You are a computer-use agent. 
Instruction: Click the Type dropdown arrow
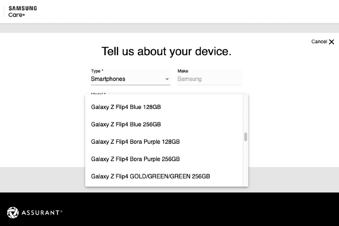(167, 79)
